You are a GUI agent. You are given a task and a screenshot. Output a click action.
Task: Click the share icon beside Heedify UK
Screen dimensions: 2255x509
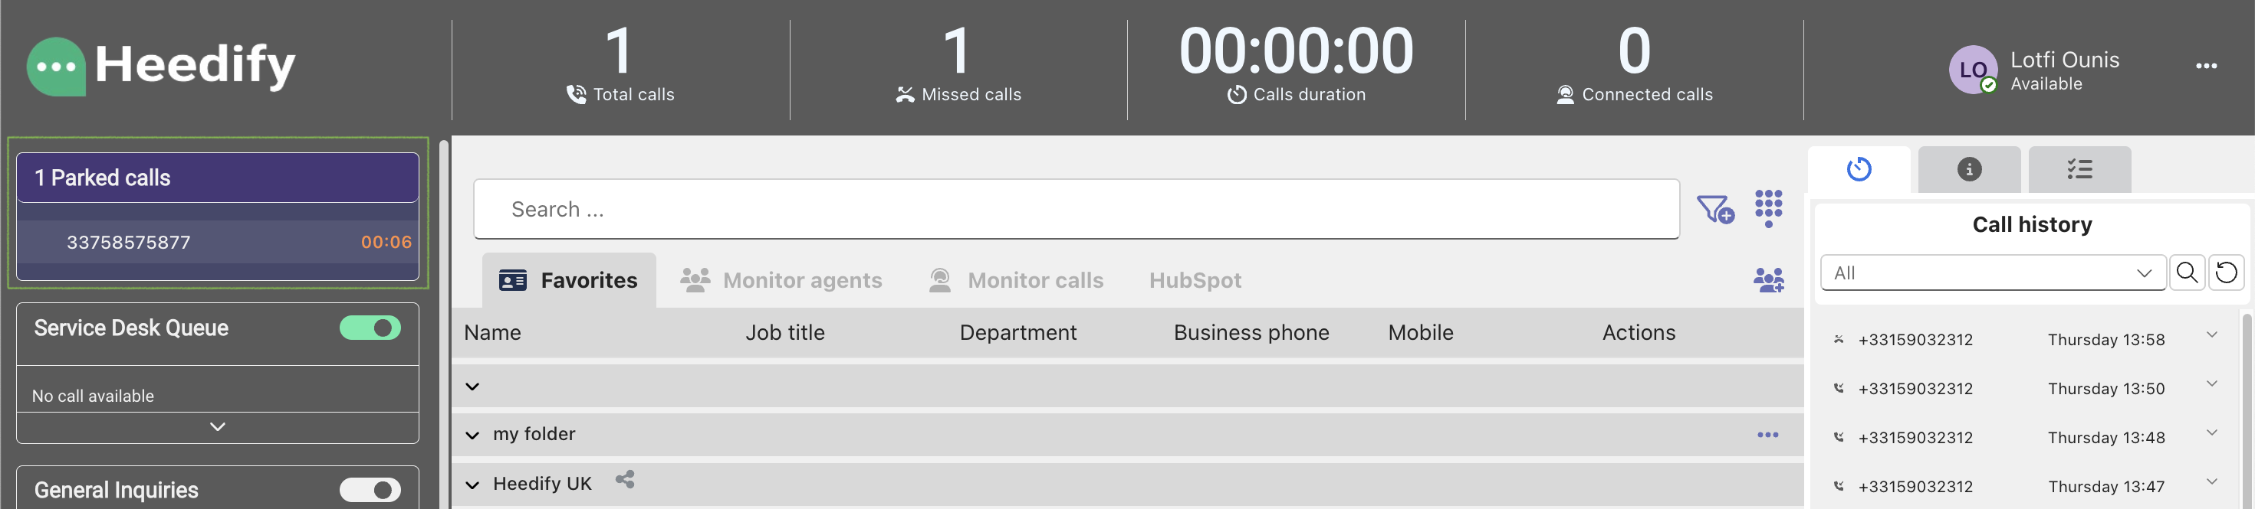(x=624, y=479)
